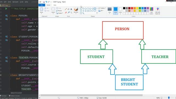Click the zoom slider handle in Paint
This screenshot has width=176, height=99.
tap(169, 98)
